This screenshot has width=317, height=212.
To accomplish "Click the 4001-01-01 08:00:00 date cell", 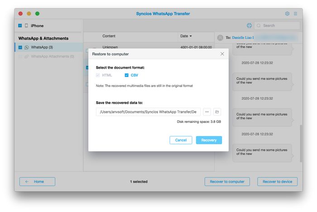I will pyautogui.click(x=196, y=47).
